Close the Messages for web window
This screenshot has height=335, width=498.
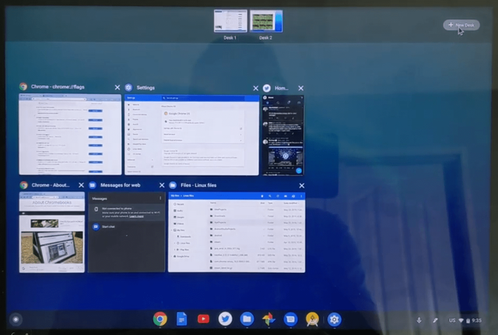pos(162,185)
